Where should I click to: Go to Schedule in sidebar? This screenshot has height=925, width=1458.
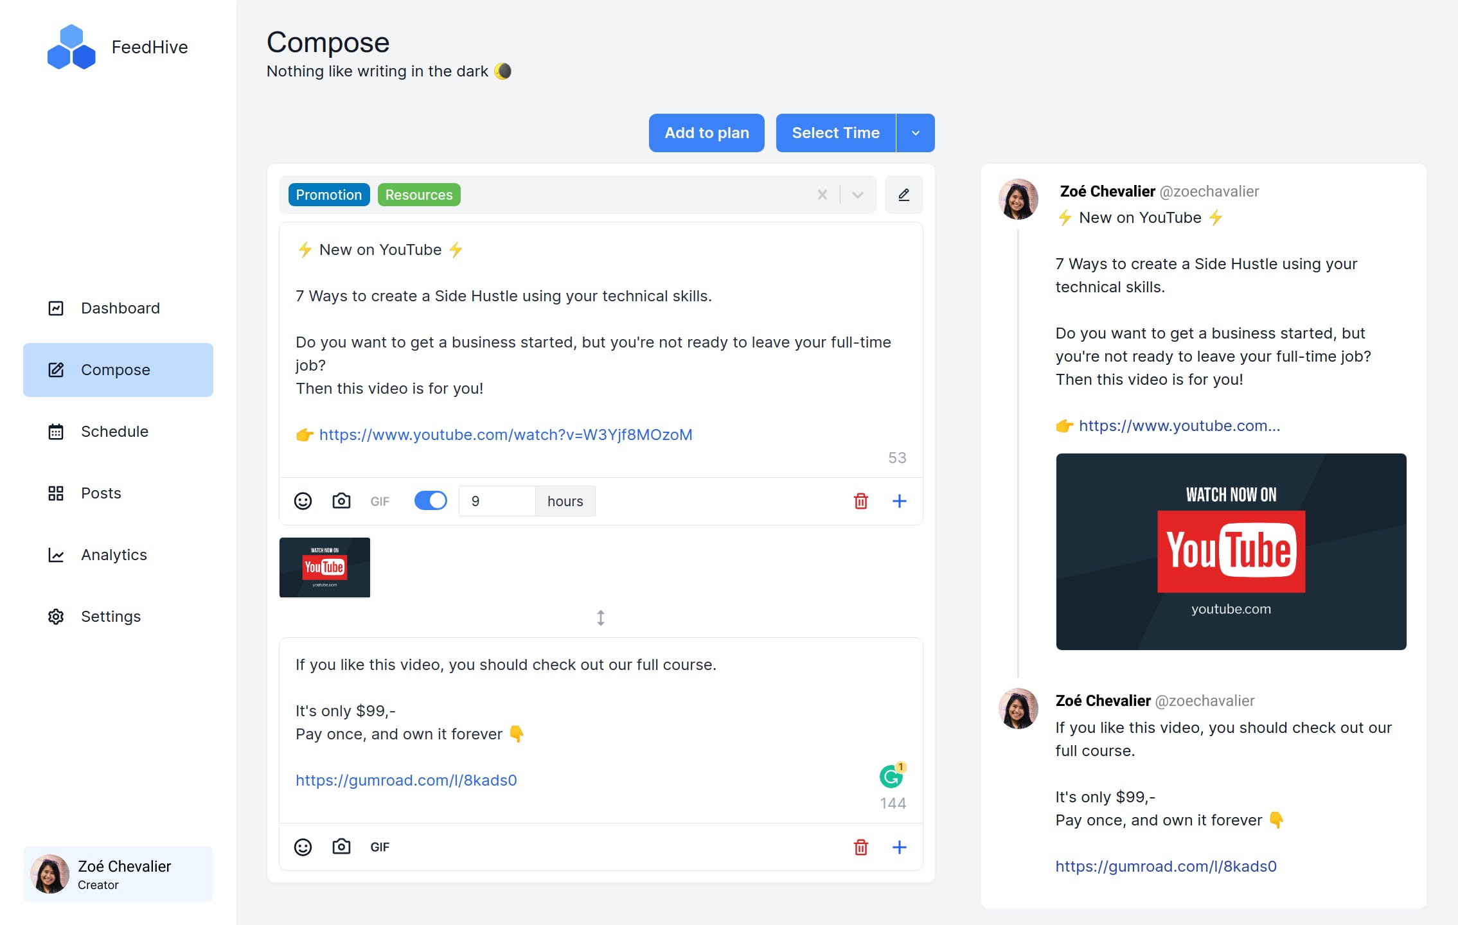point(114,432)
